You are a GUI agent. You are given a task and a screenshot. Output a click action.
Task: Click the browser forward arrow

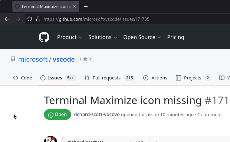point(18,19)
